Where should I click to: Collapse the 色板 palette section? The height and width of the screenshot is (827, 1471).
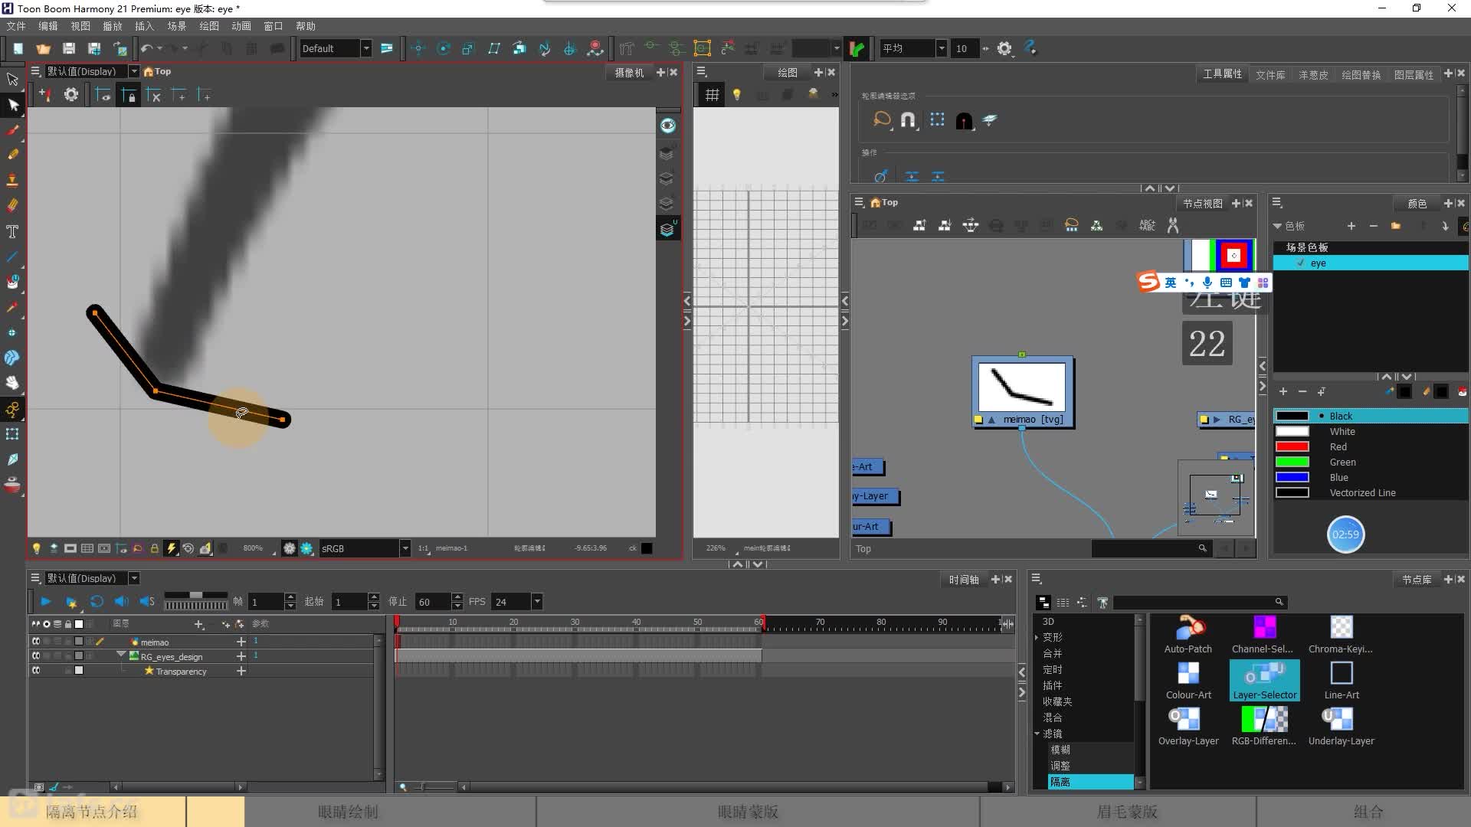tap(1278, 226)
